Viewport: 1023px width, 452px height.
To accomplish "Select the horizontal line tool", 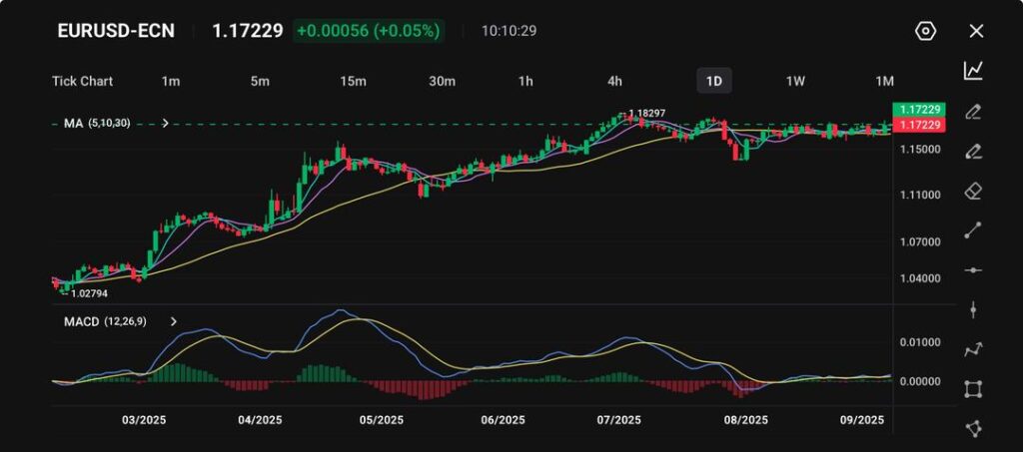I will click(973, 270).
